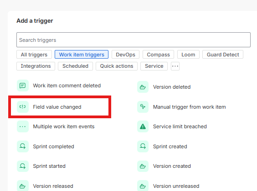
Task: Open the Integrations filter
Action: [x=36, y=66]
